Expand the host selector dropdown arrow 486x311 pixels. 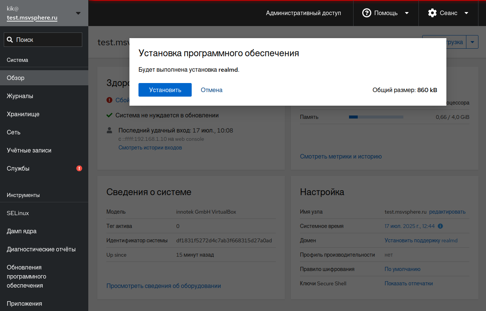coord(78,13)
